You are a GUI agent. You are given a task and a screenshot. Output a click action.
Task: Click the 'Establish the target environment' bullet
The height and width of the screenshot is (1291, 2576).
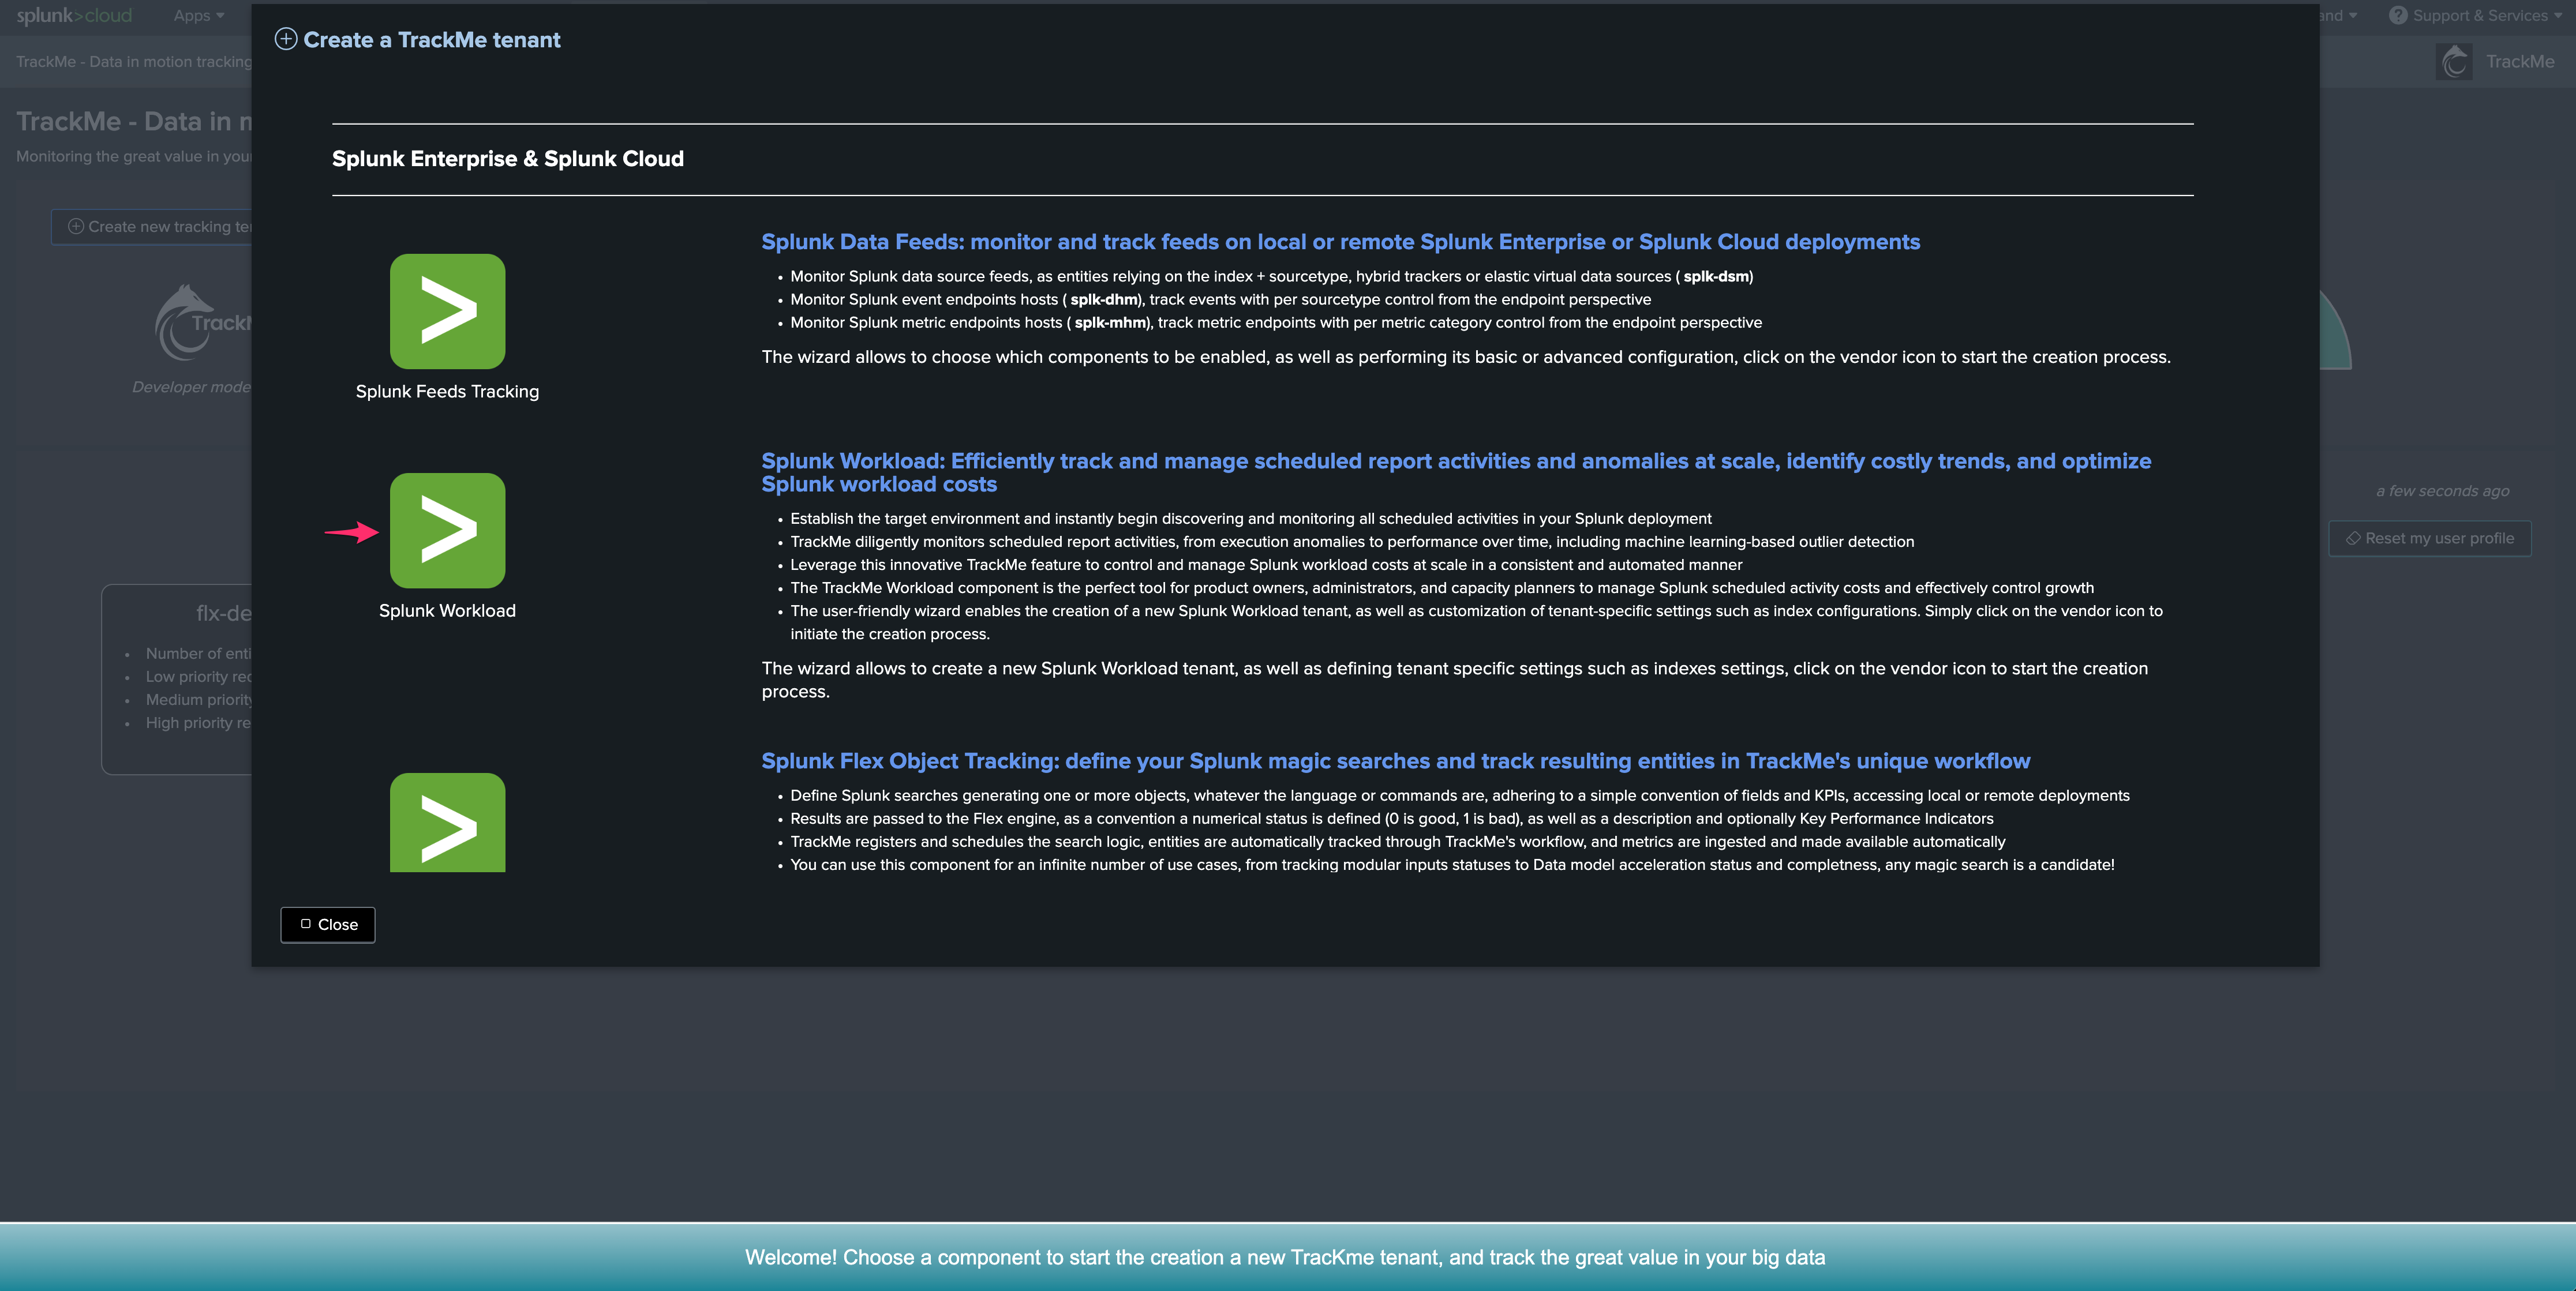pos(1251,518)
